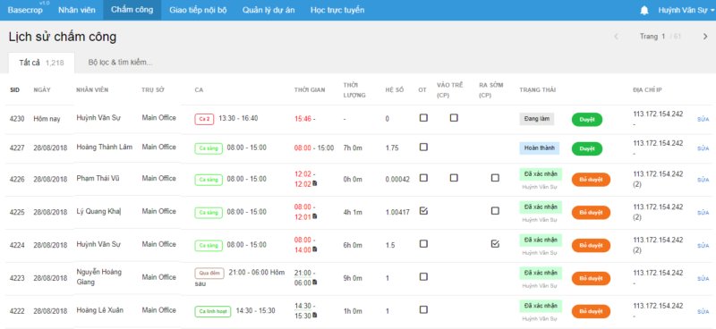Click Đã xác nhận status in row 4226
Image resolution: width=716 pixels, height=329 pixels.
[541, 174]
